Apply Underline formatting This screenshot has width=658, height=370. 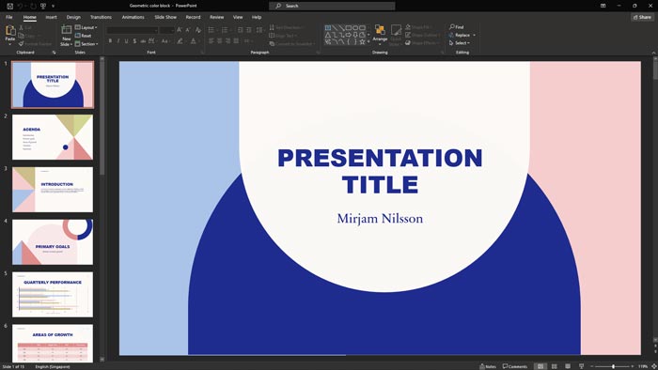[x=126, y=41]
